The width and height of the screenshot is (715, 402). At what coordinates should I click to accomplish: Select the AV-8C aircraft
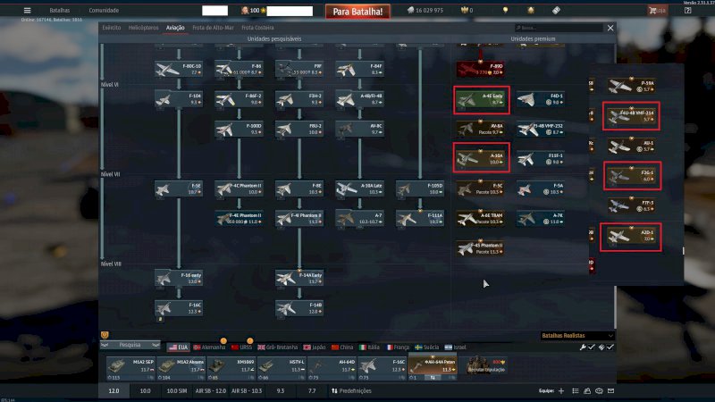pos(359,129)
